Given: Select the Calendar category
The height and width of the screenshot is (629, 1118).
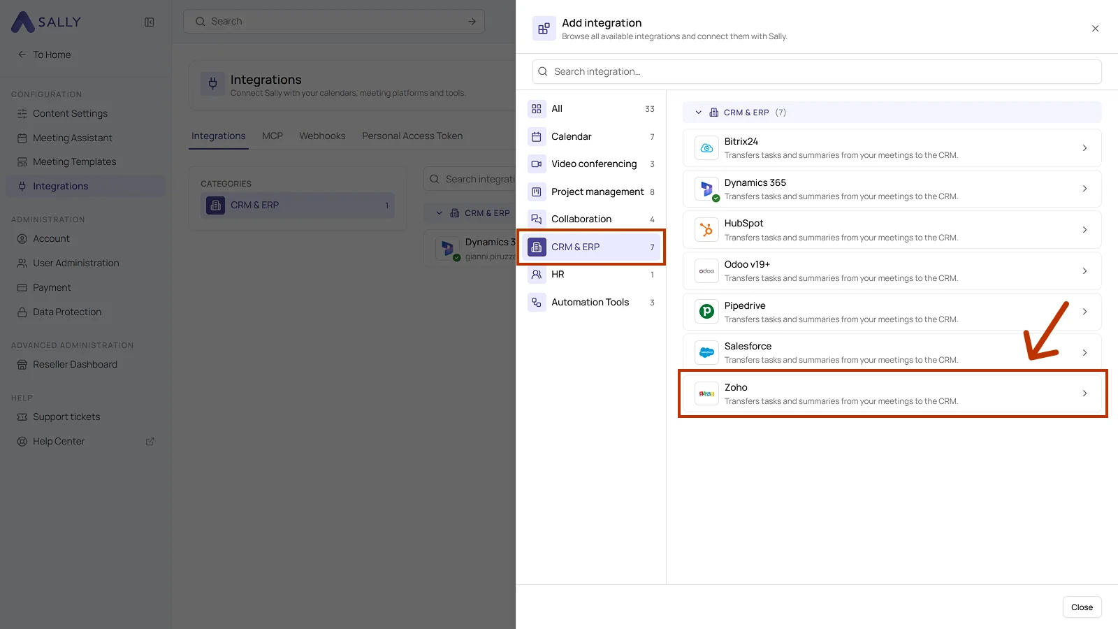Looking at the screenshot, I should 591,136.
